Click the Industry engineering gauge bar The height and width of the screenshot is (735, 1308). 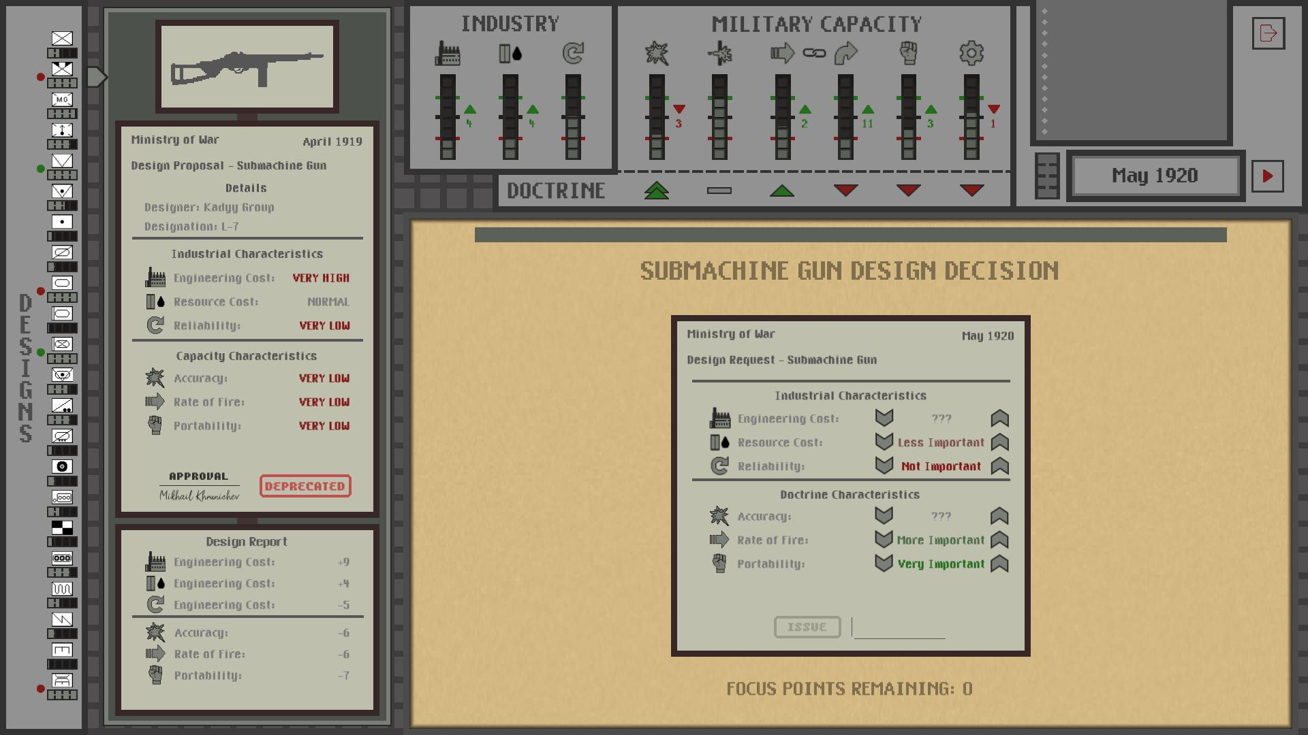[448, 117]
